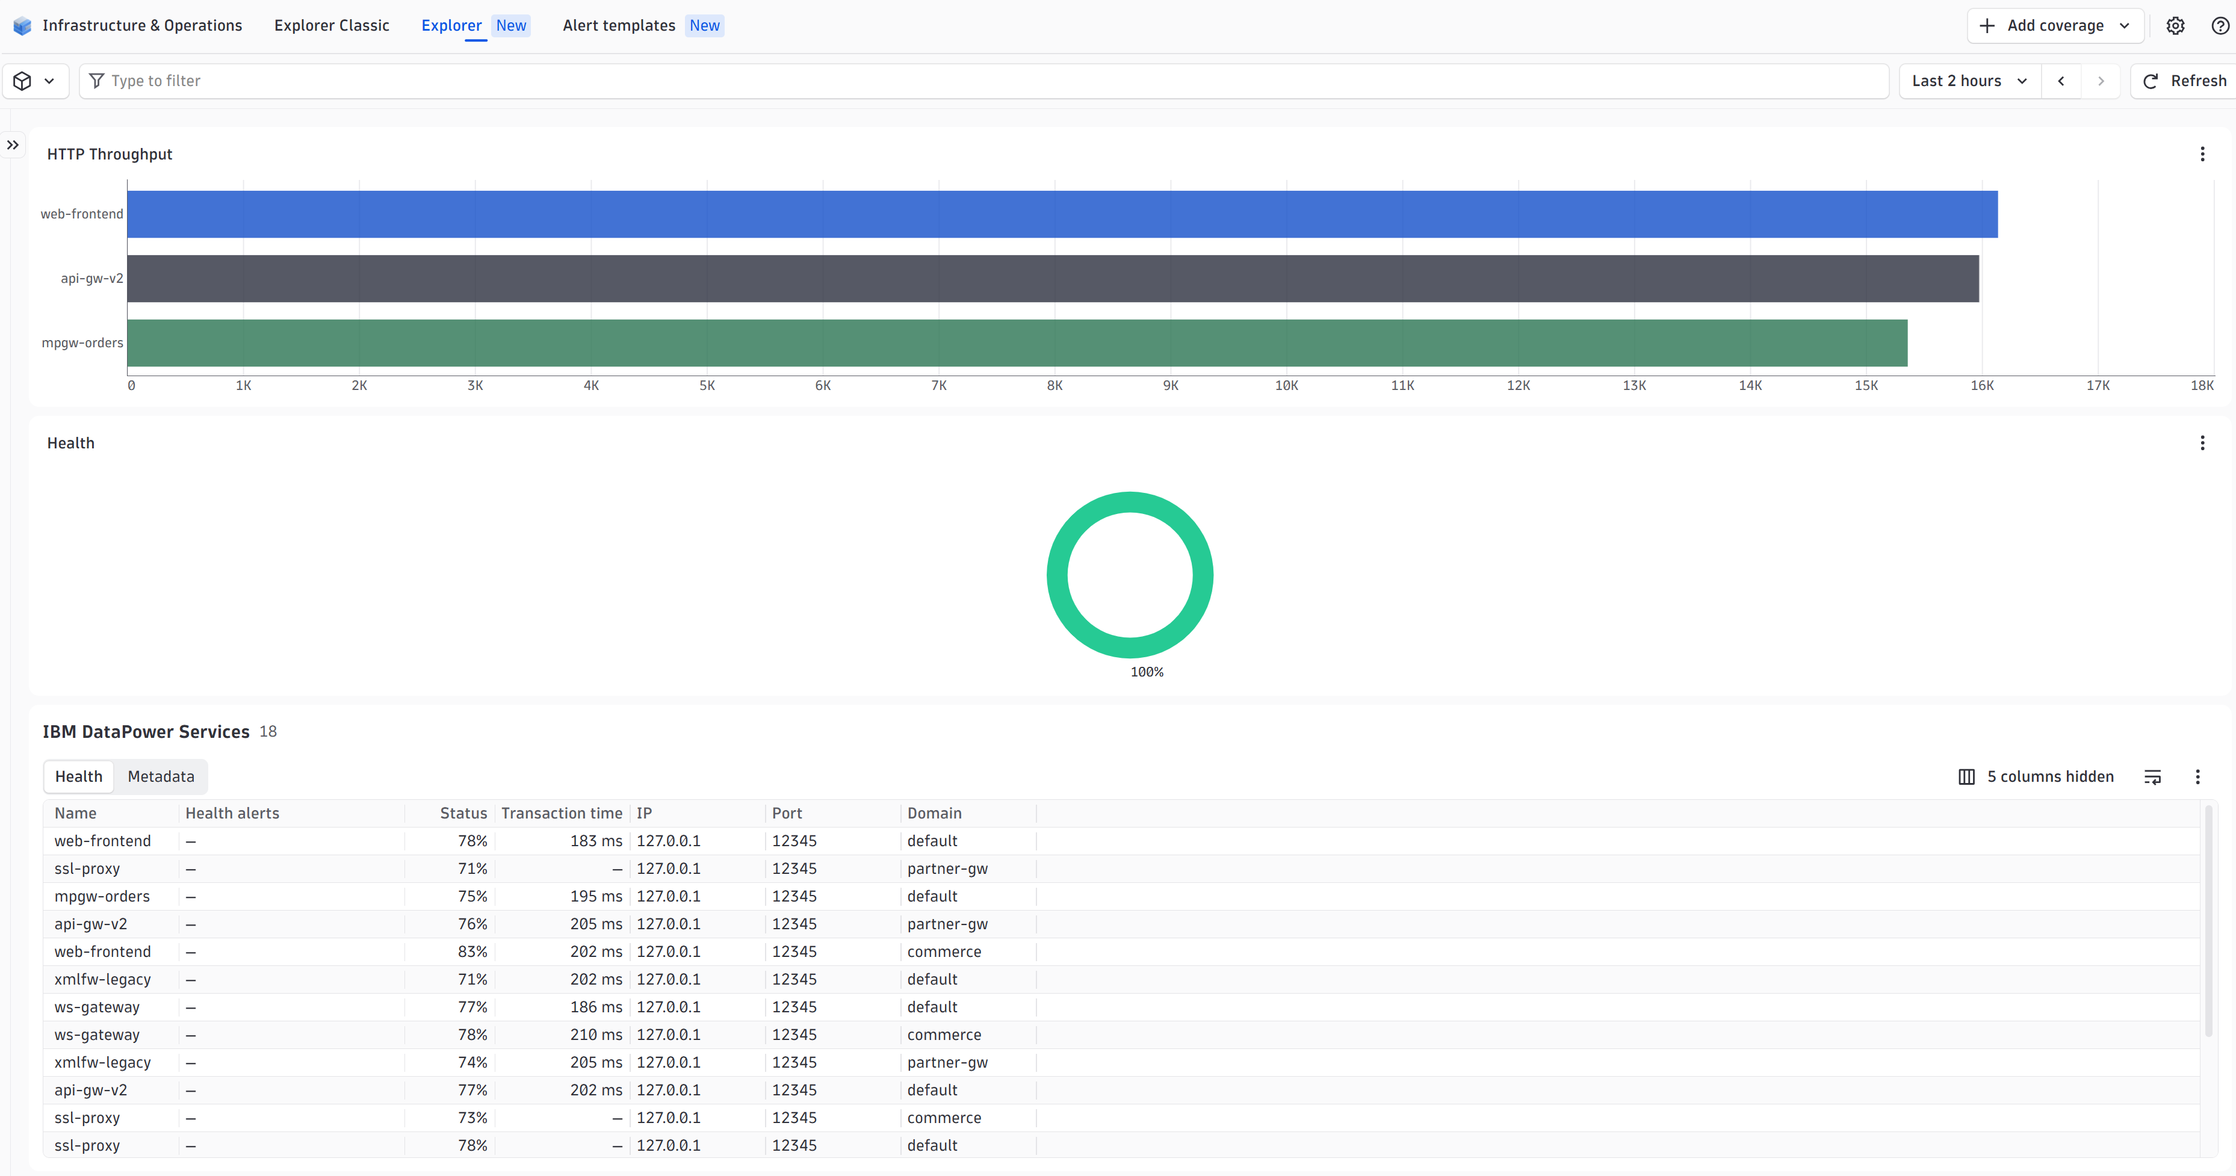Open the help question mark icon

(2220, 26)
